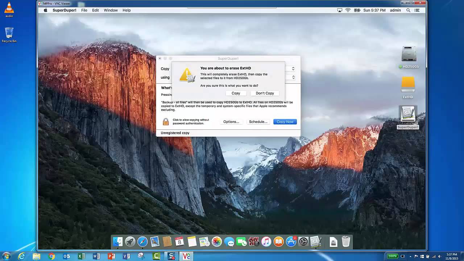The height and width of the screenshot is (261, 464).
Task: Open the Help menu
Action: 127,10
